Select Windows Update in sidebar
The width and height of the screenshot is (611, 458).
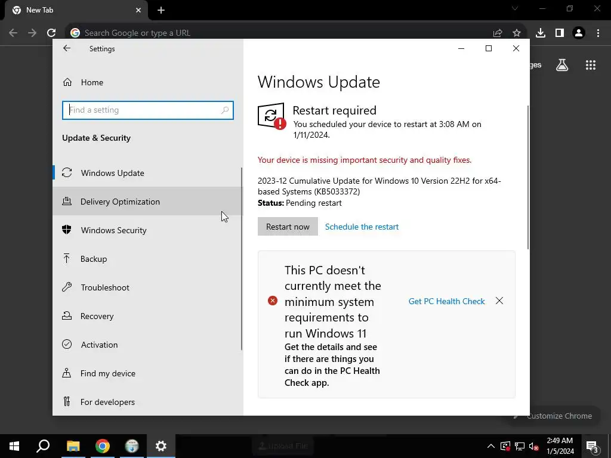[148, 173]
